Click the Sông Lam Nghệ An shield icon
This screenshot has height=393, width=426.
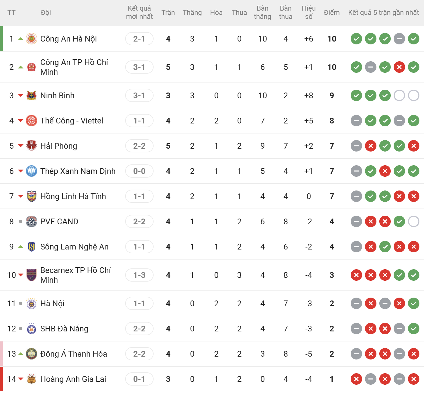click(x=32, y=247)
